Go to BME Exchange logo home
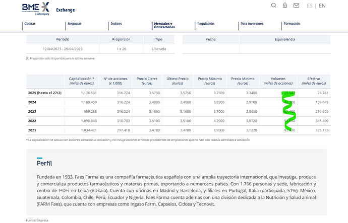The height and width of the screenshot is (223, 348). (36, 9)
